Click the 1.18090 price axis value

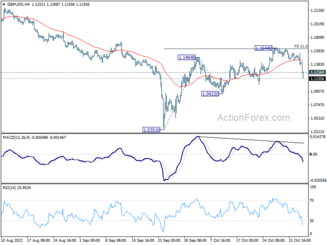point(317,38)
